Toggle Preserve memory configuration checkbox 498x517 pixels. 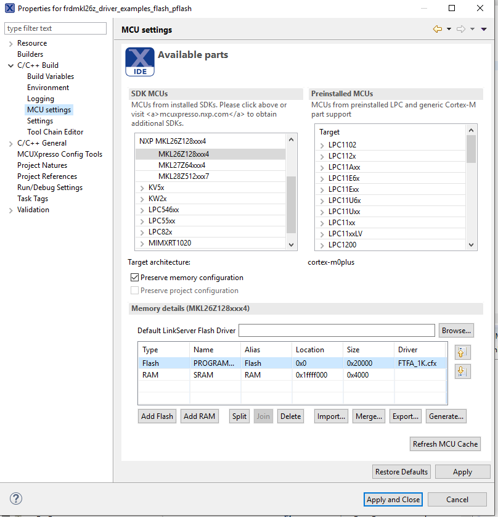pos(134,277)
